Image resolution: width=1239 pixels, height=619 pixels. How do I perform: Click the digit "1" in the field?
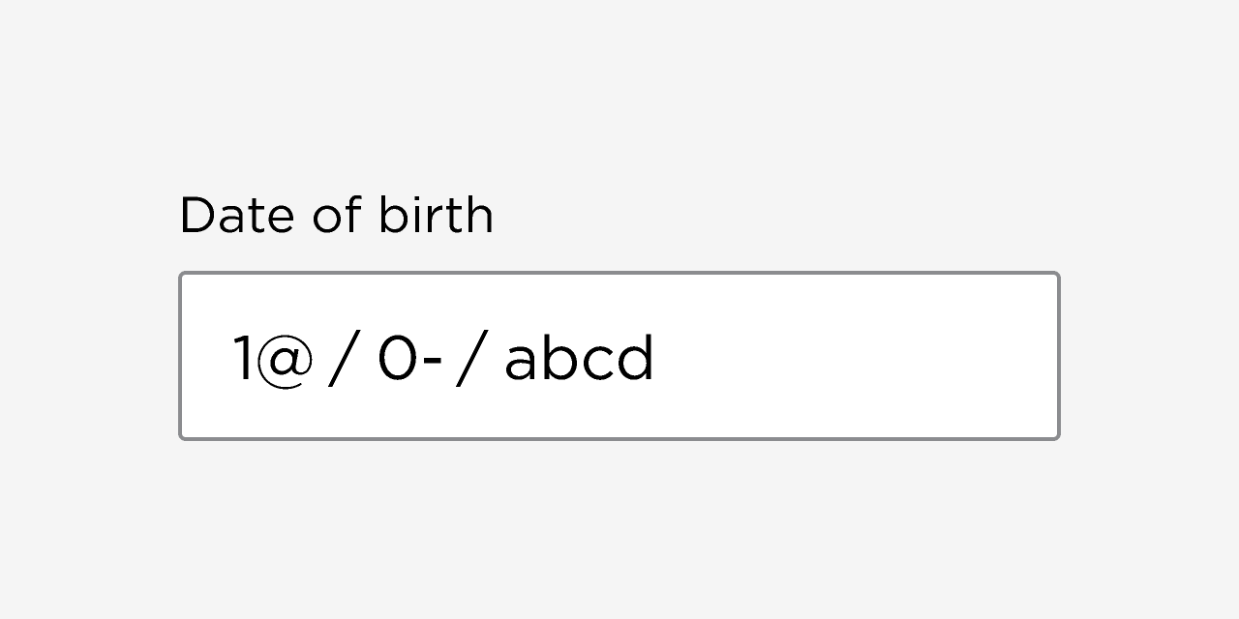242,359
